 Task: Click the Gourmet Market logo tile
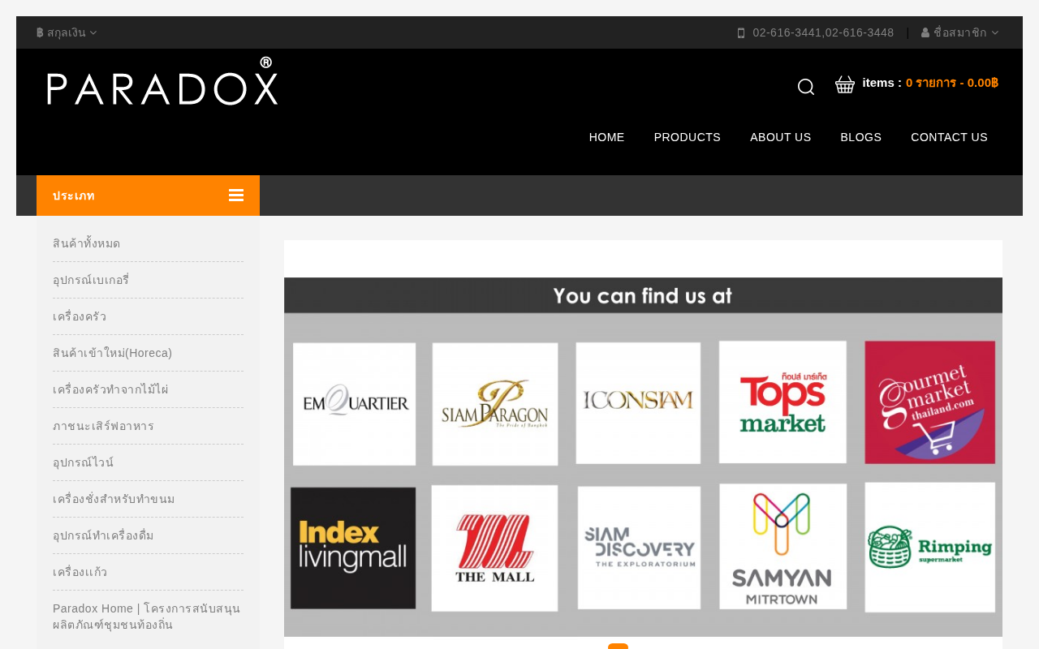tap(930, 402)
